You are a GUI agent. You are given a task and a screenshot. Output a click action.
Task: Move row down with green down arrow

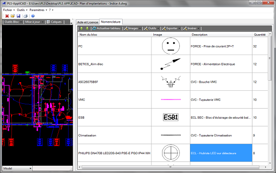click(x=87, y=28)
